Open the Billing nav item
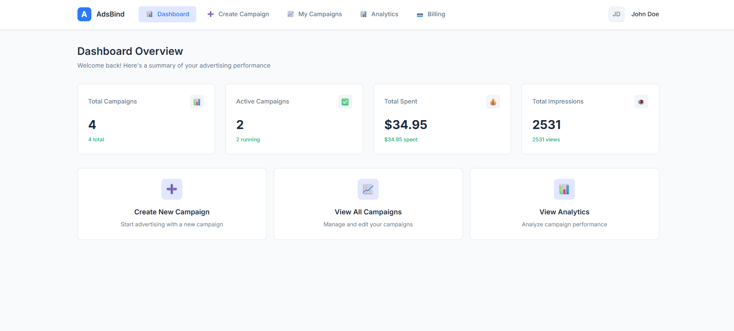 click(430, 14)
